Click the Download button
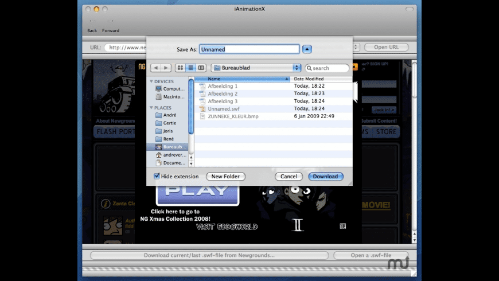The image size is (499, 281). pos(326,177)
